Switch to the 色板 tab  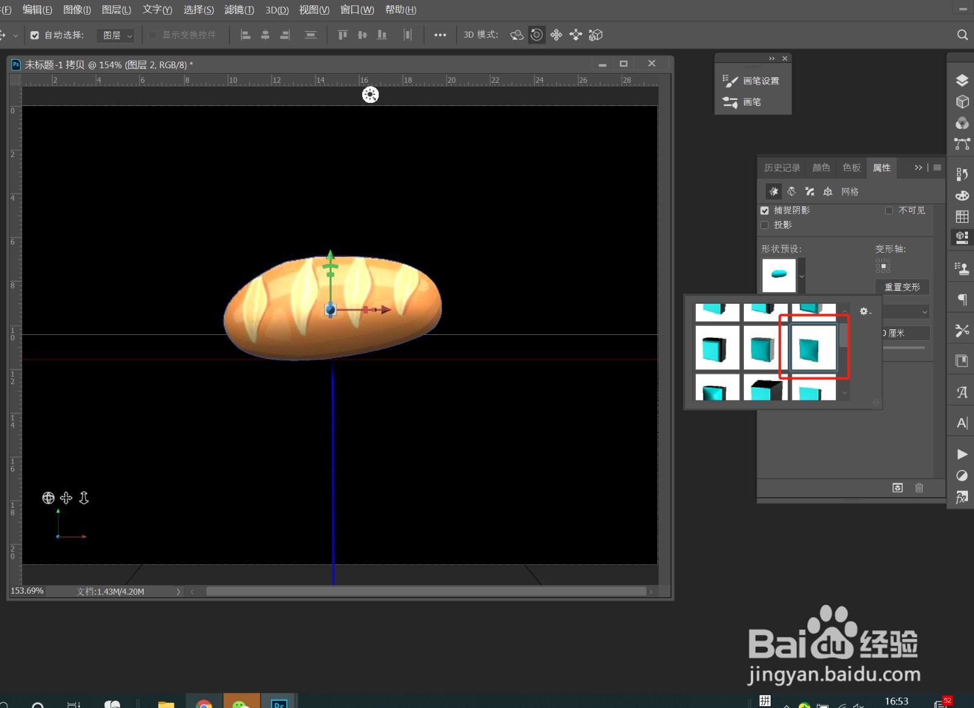point(852,167)
